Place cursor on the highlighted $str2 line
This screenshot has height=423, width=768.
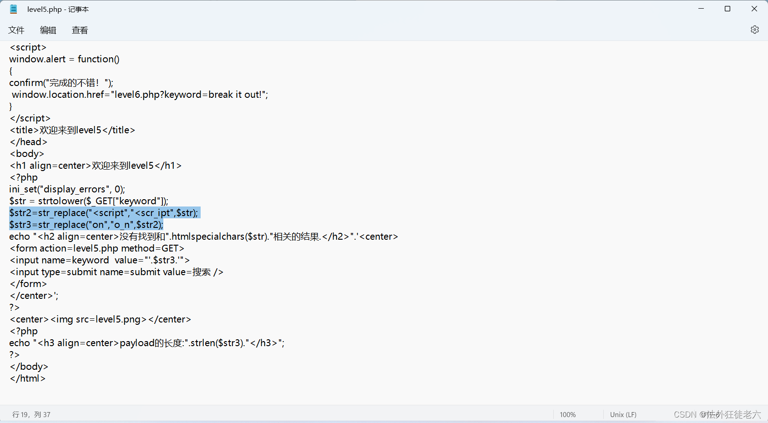(x=103, y=212)
